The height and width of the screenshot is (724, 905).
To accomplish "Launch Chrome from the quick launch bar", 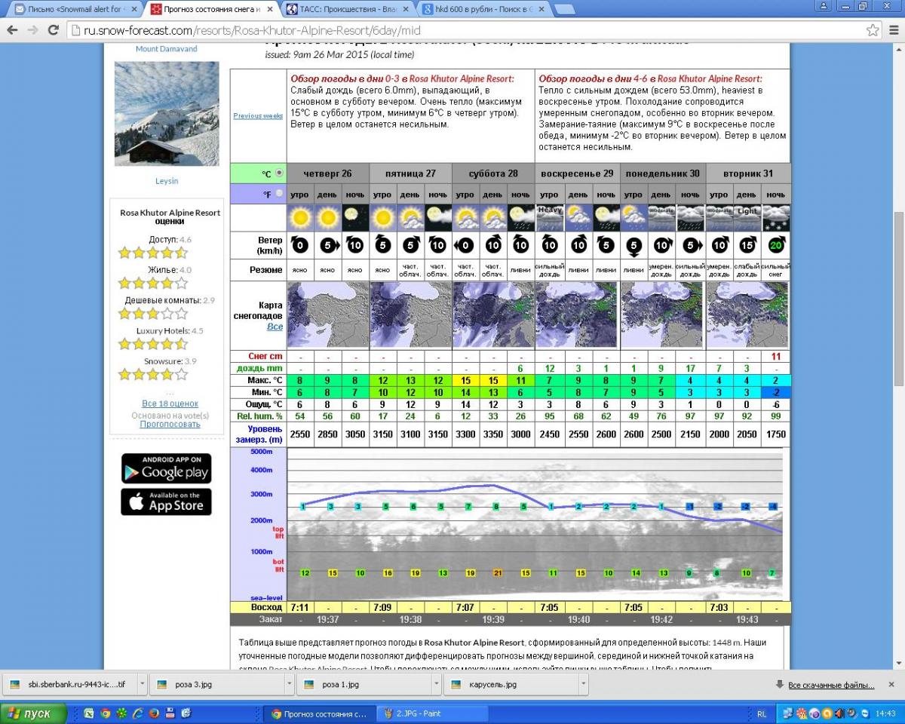I will tap(106, 713).
